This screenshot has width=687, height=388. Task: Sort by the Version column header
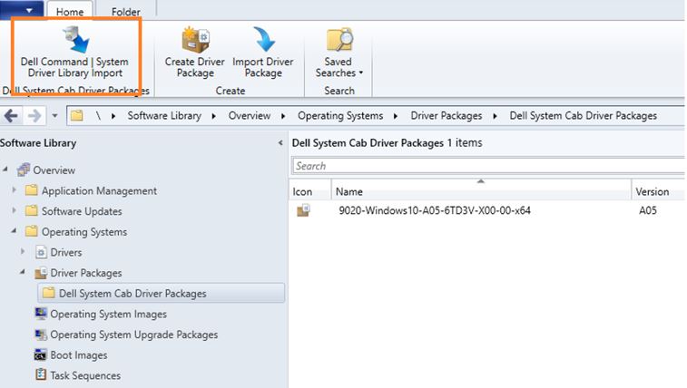[658, 191]
